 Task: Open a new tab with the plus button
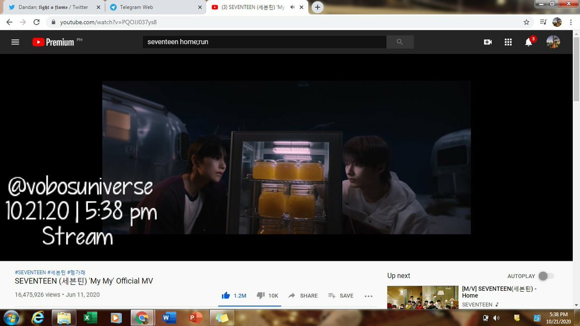pyautogui.click(x=318, y=7)
